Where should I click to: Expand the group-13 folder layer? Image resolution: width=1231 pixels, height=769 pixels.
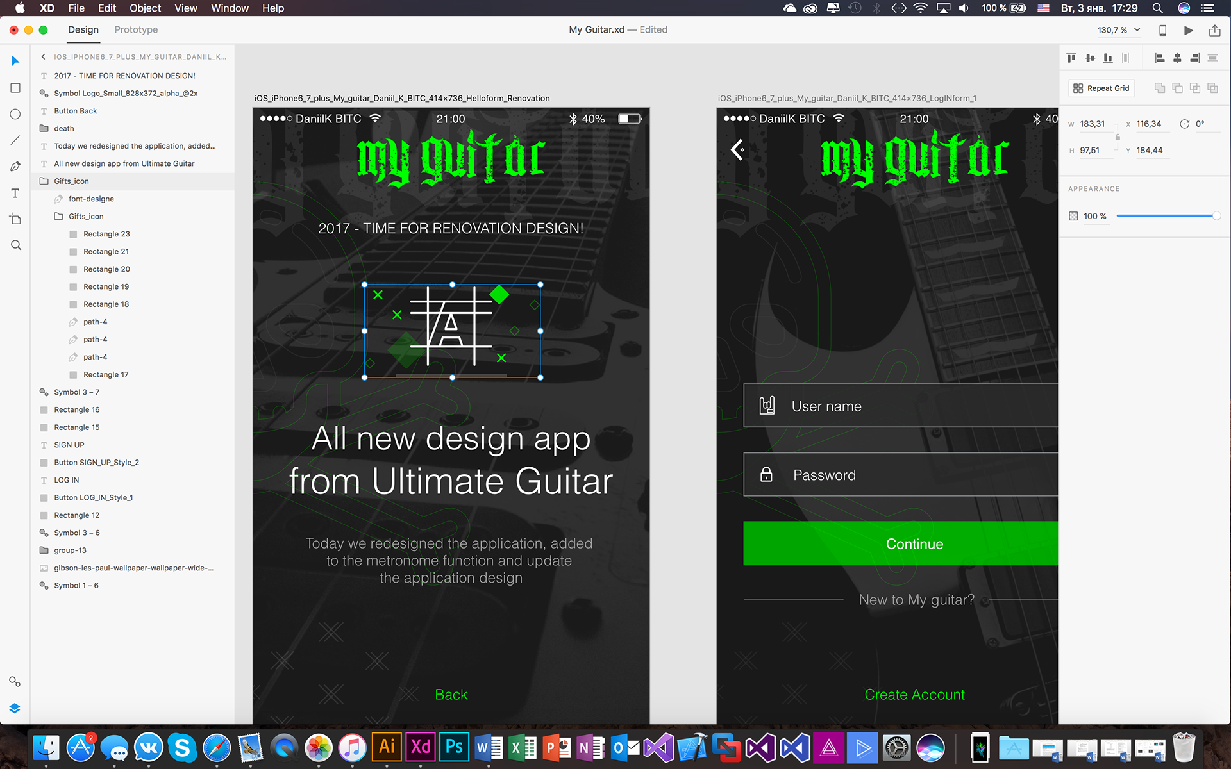tap(44, 550)
